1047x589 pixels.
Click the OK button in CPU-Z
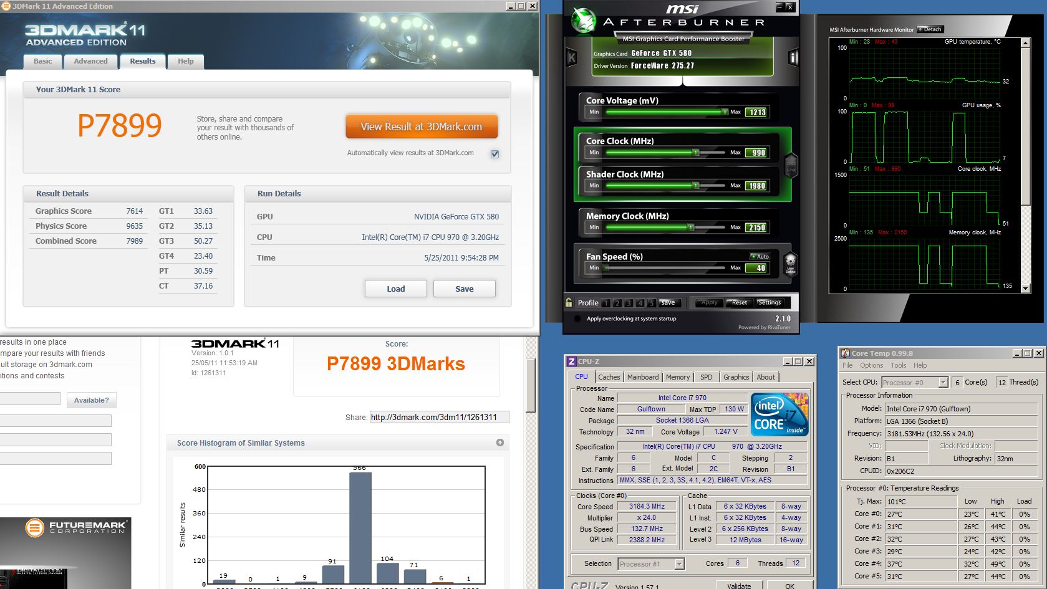[x=789, y=585]
